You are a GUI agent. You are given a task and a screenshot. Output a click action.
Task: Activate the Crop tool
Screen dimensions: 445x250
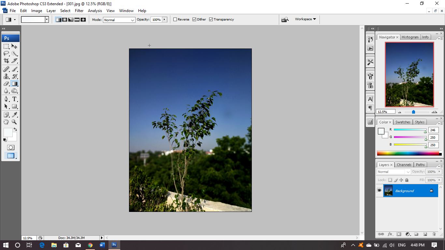pyautogui.click(x=7, y=61)
